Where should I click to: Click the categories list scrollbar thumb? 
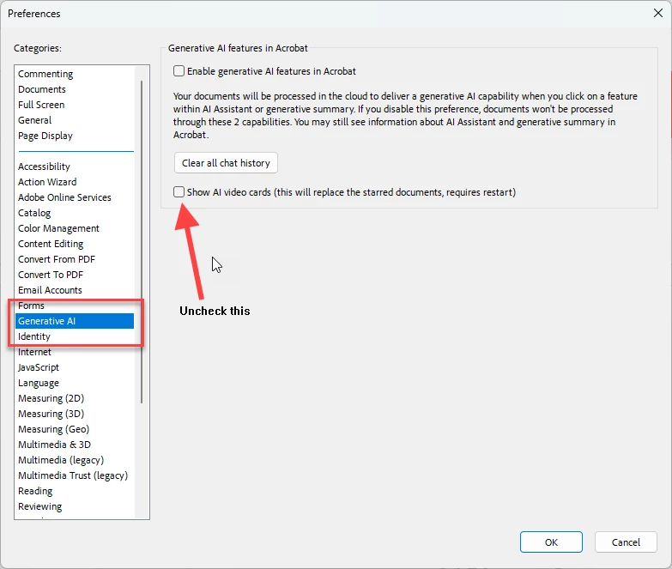142,242
